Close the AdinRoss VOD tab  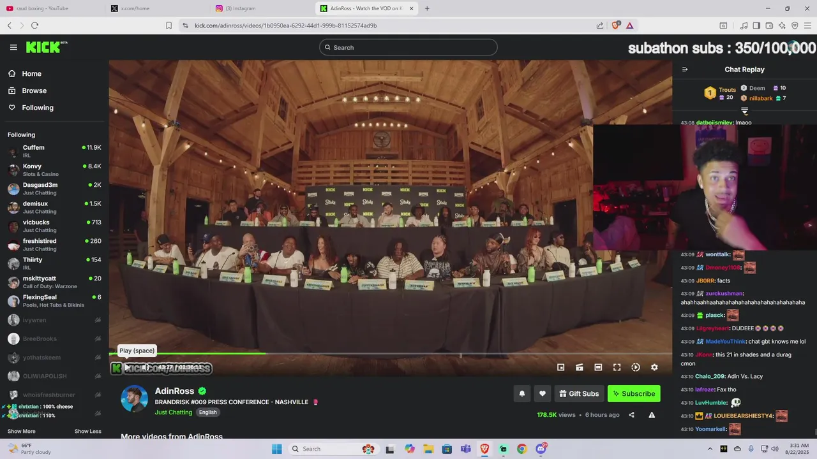412,8
